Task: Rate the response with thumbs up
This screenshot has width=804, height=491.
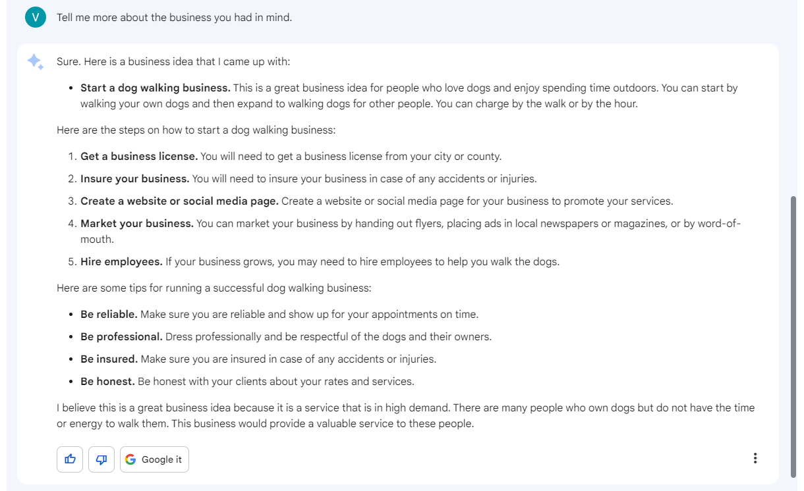Action: pyautogui.click(x=70, y=459)
